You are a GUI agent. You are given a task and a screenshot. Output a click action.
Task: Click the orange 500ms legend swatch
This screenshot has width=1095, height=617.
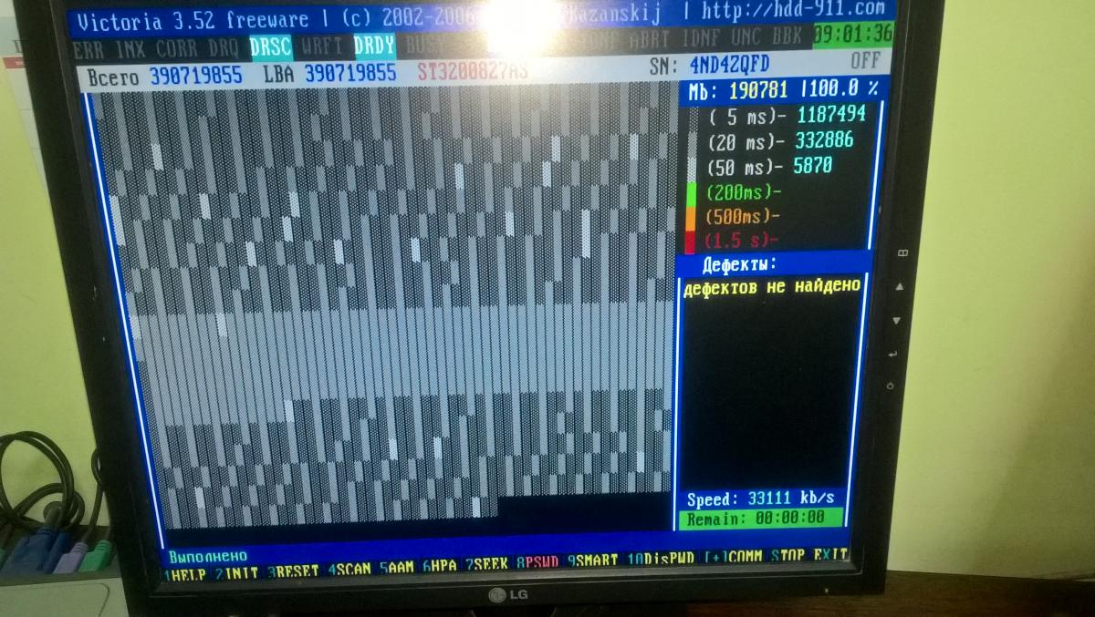691,219
